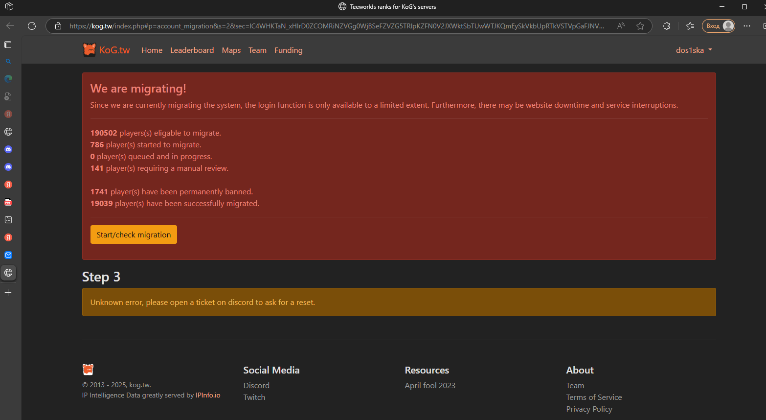Switch to the search magnifier tab

click(x=8, y=61)
